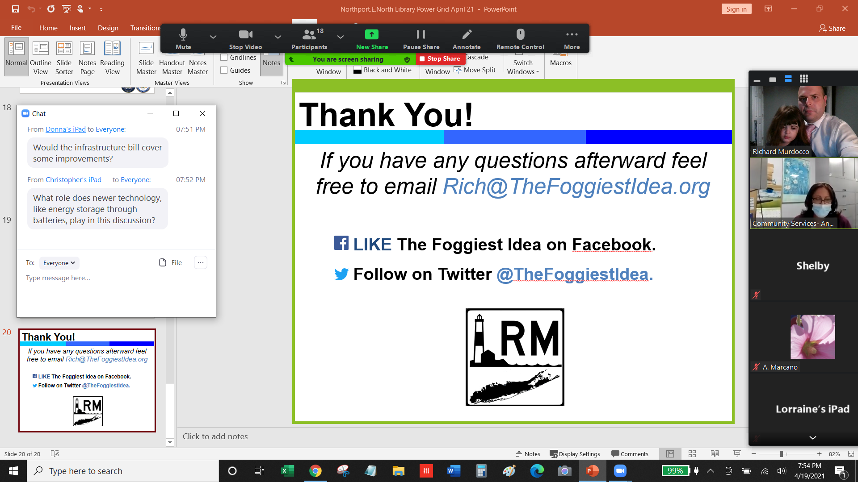Click the Move Split button
Image resolution: width=858 pixels, height=482 pixels.
pos(475,70)
